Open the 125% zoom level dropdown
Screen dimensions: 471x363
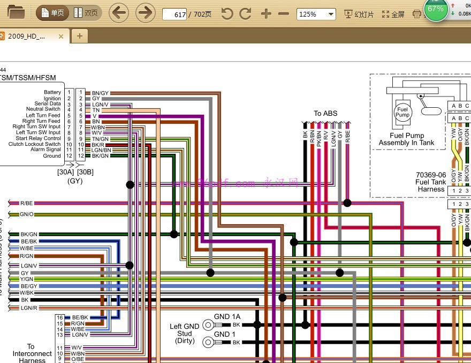(331, 14)
